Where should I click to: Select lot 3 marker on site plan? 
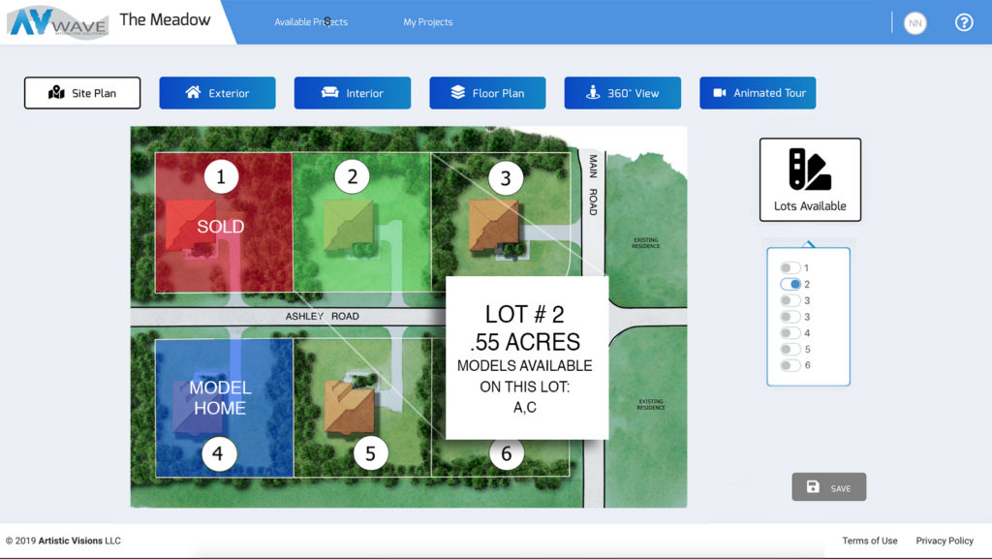(506, 178)
